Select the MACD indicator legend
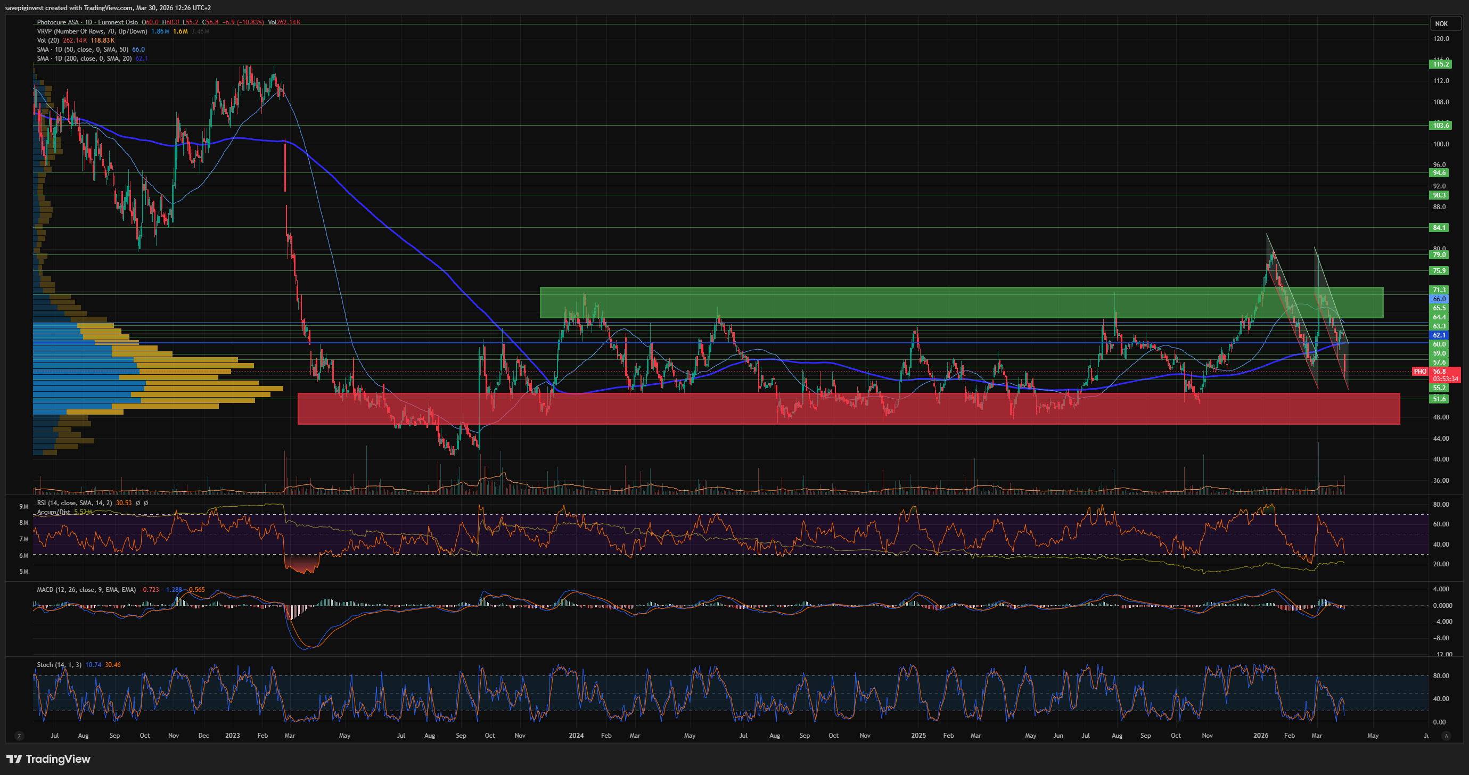 tap(86, 590)
